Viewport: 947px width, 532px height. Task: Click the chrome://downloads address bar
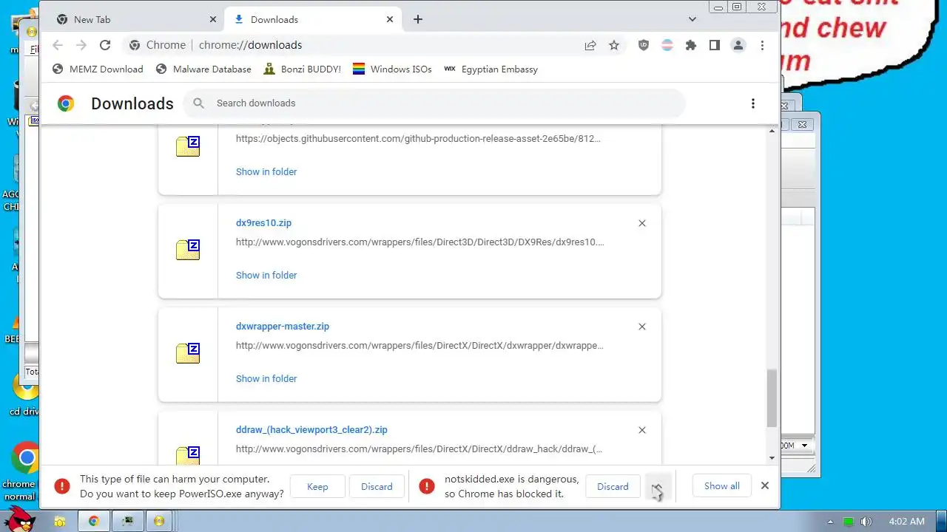250,45
